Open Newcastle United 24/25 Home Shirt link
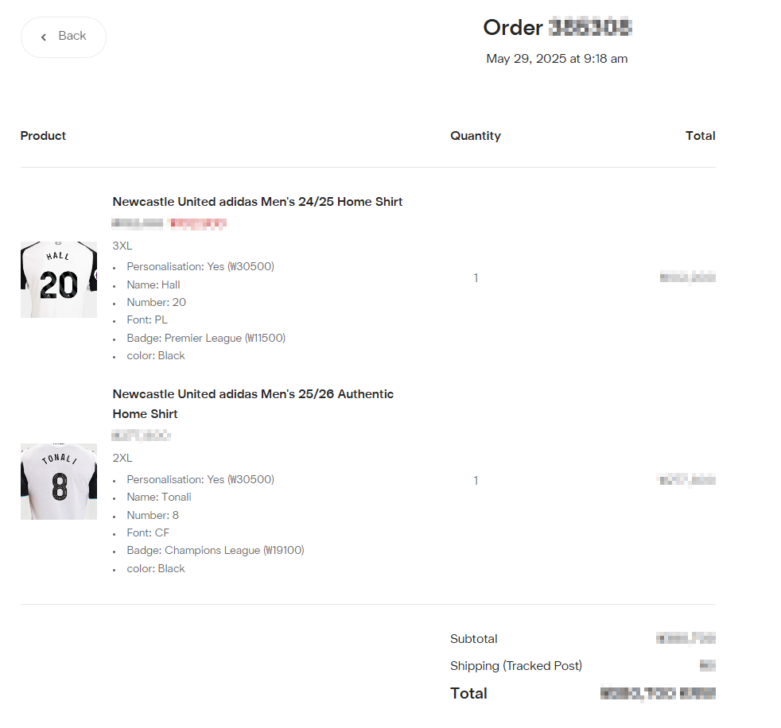The width and height of the screenshot is (781, 728). point(258,202)
